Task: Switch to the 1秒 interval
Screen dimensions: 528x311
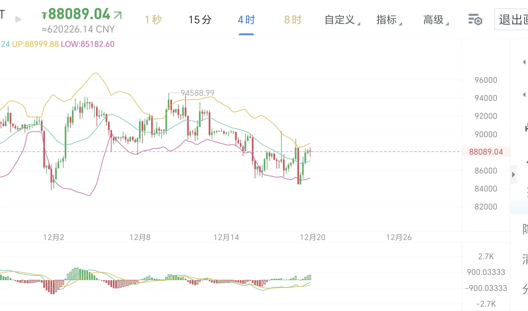Action: point(153,20)
